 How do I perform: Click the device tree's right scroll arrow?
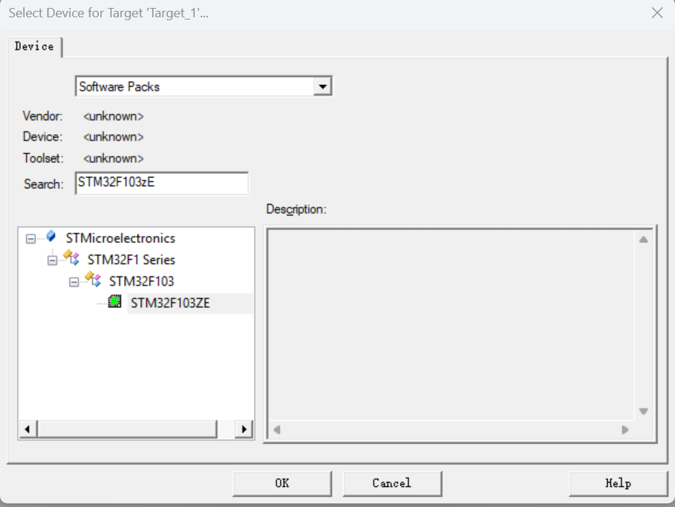pos(244,429)
